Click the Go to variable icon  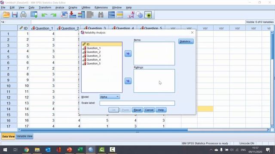pos(73,15)
